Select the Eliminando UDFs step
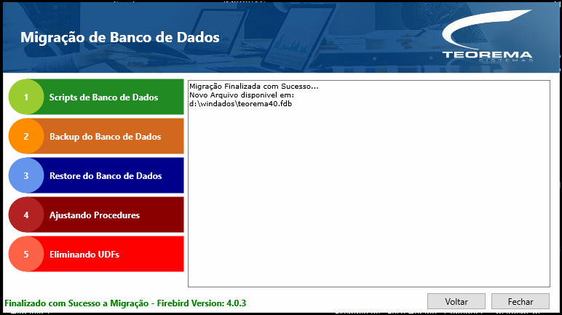 84,255
